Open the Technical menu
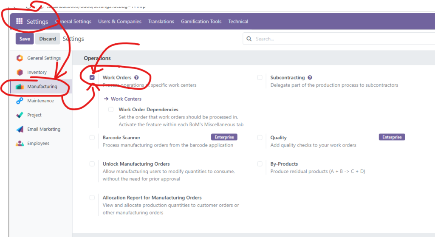435x237 pixels. coord(238,22)
